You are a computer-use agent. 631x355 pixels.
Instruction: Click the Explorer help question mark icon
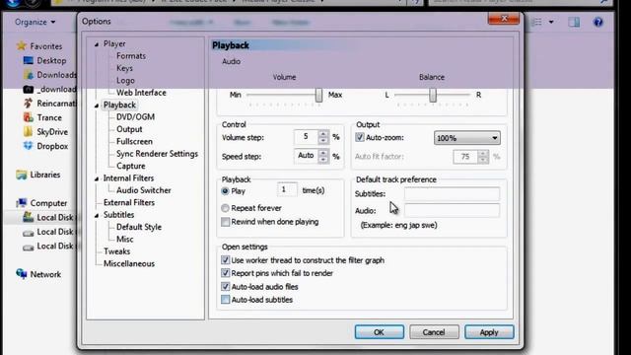pyautogui.click(x=598, y=22)
